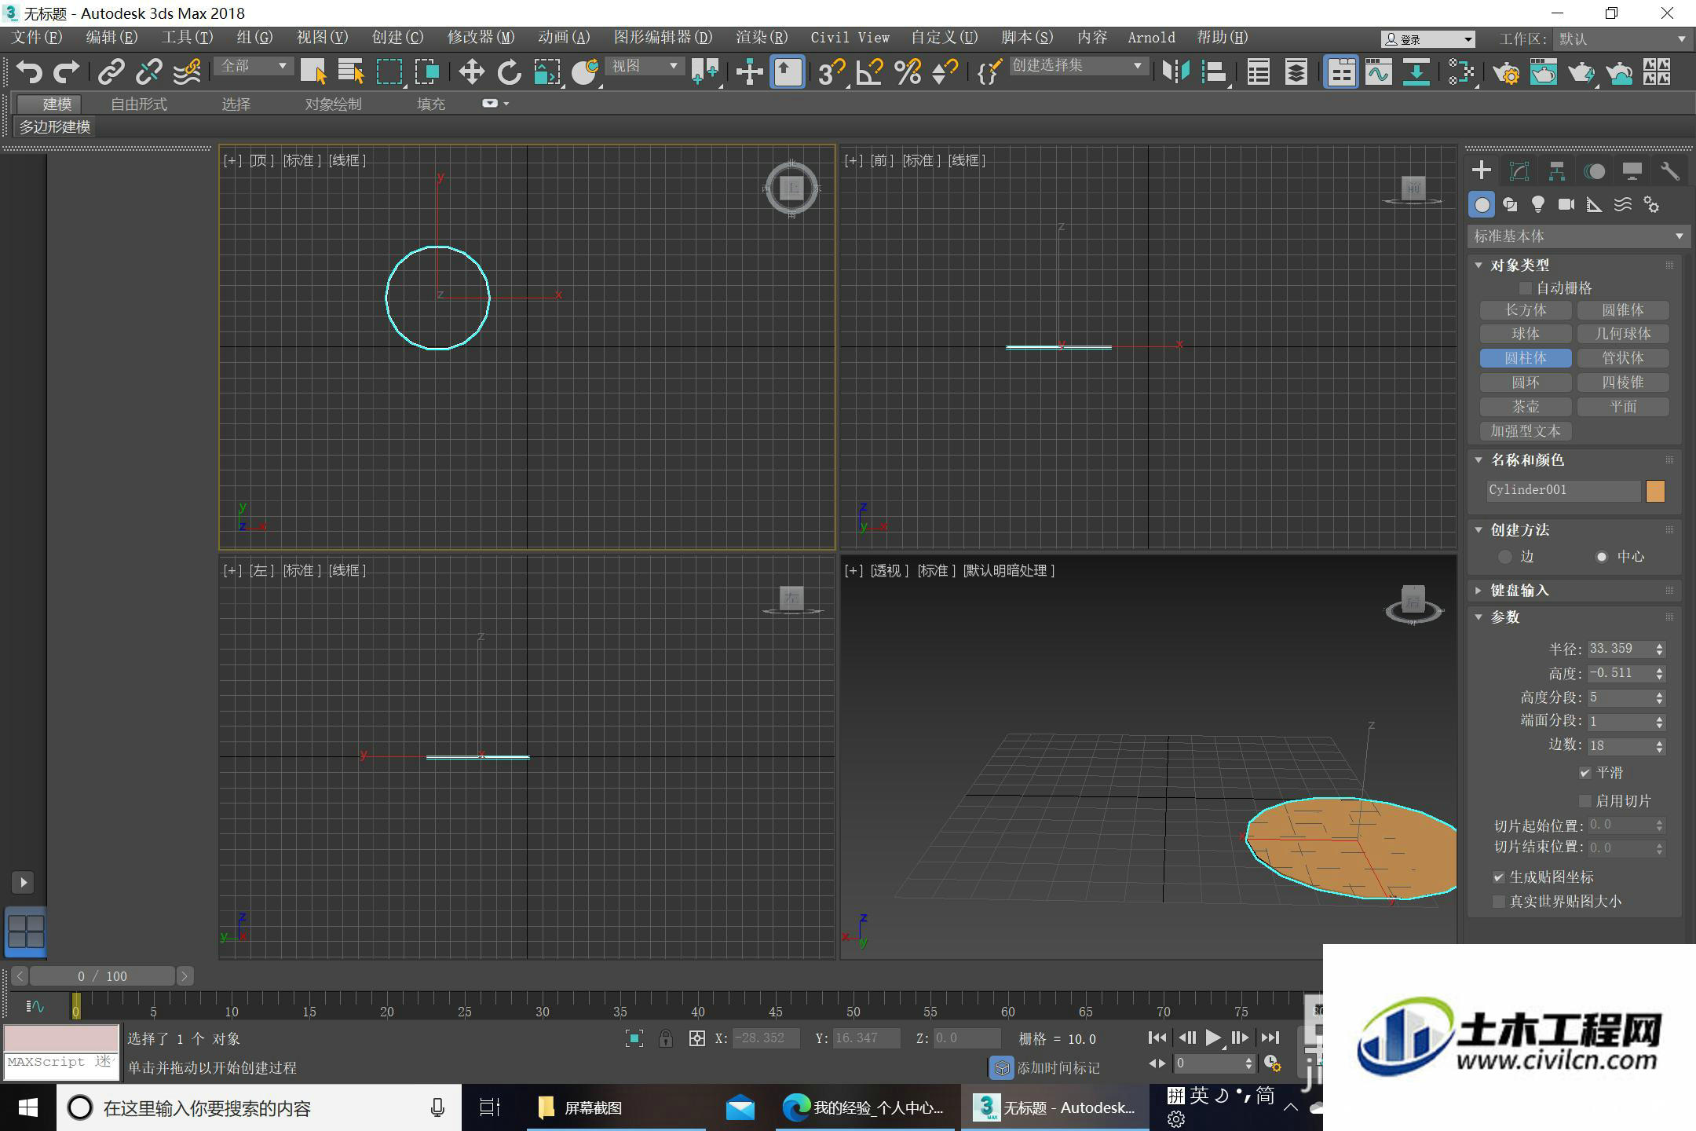Image resolution: width=1696 pixels, height=1131 pixels.
Task: Activate the Select and Scale tool
Action: coord(547,71)
